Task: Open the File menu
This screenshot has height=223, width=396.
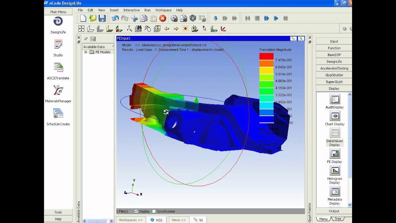Action: (x=80, y=10)
